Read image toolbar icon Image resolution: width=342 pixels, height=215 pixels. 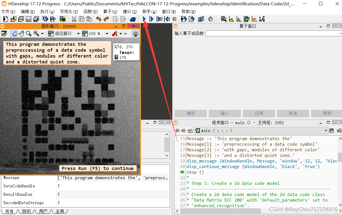point(63,19)
